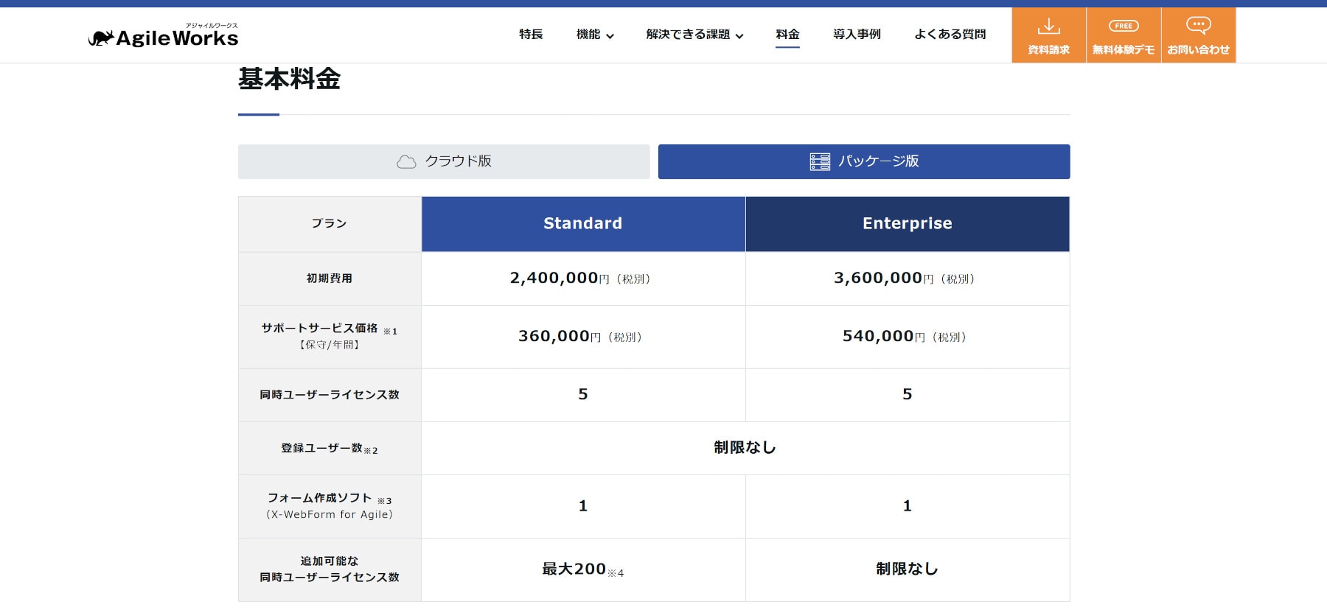Expand the 解決できる課題 dropdown menu
1327x610 pixels.
tap(694, 35)
